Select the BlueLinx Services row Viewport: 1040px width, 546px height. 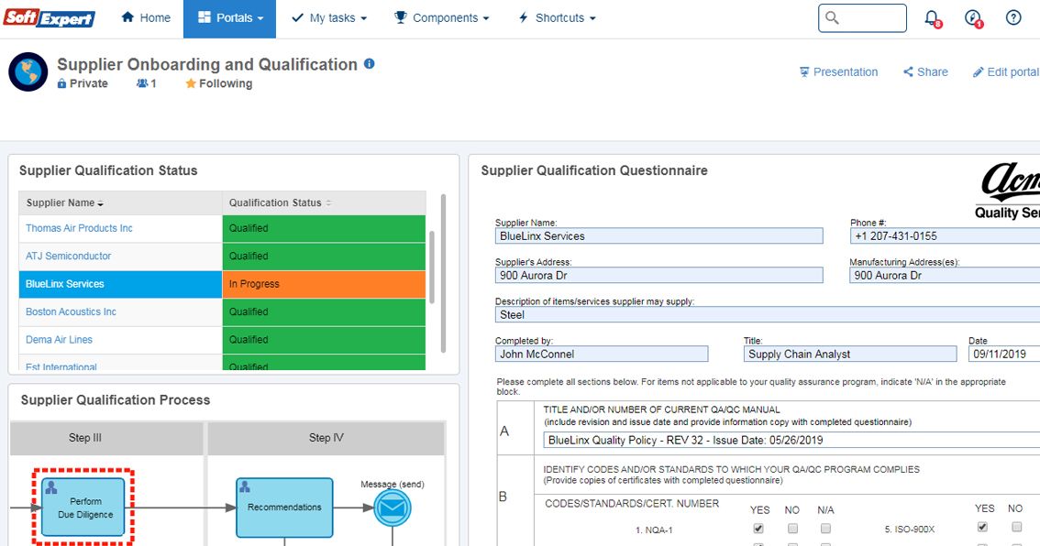tap(222, 284)
